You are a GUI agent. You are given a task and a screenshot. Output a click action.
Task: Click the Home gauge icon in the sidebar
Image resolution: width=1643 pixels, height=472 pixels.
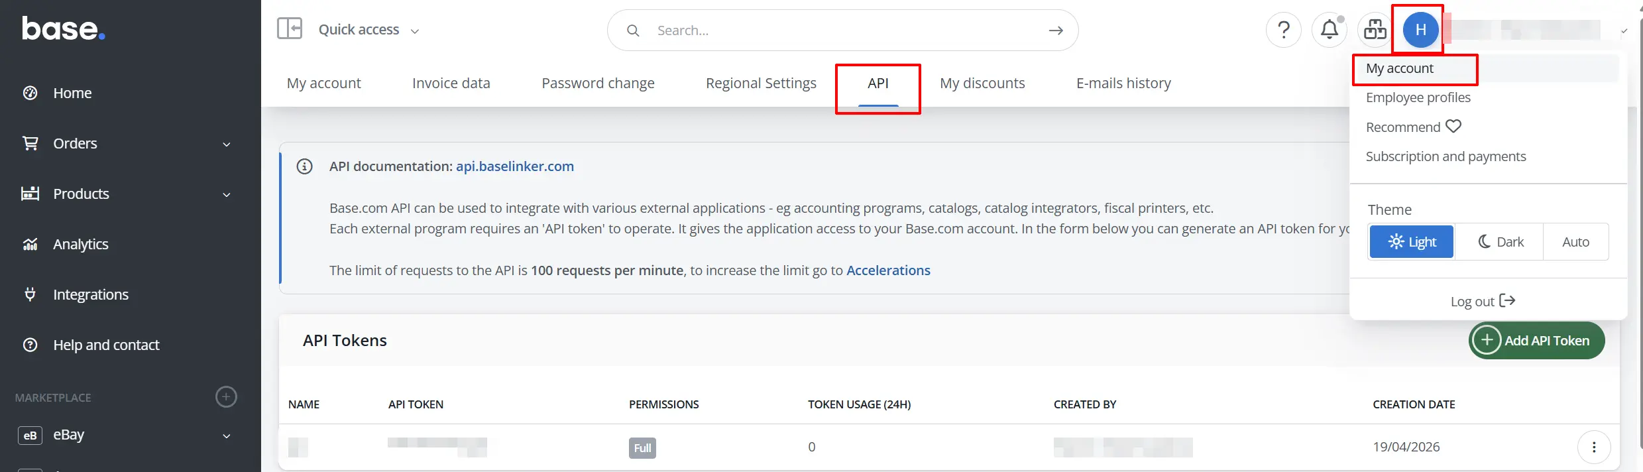click(30, 93)
